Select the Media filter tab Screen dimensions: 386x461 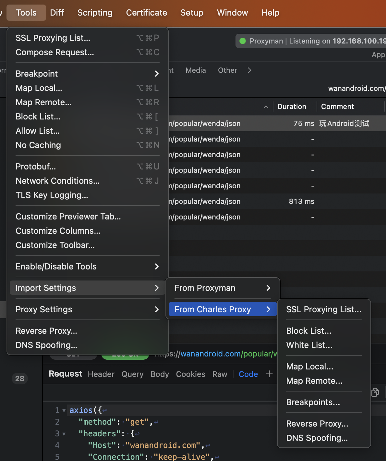coord(196,70)
